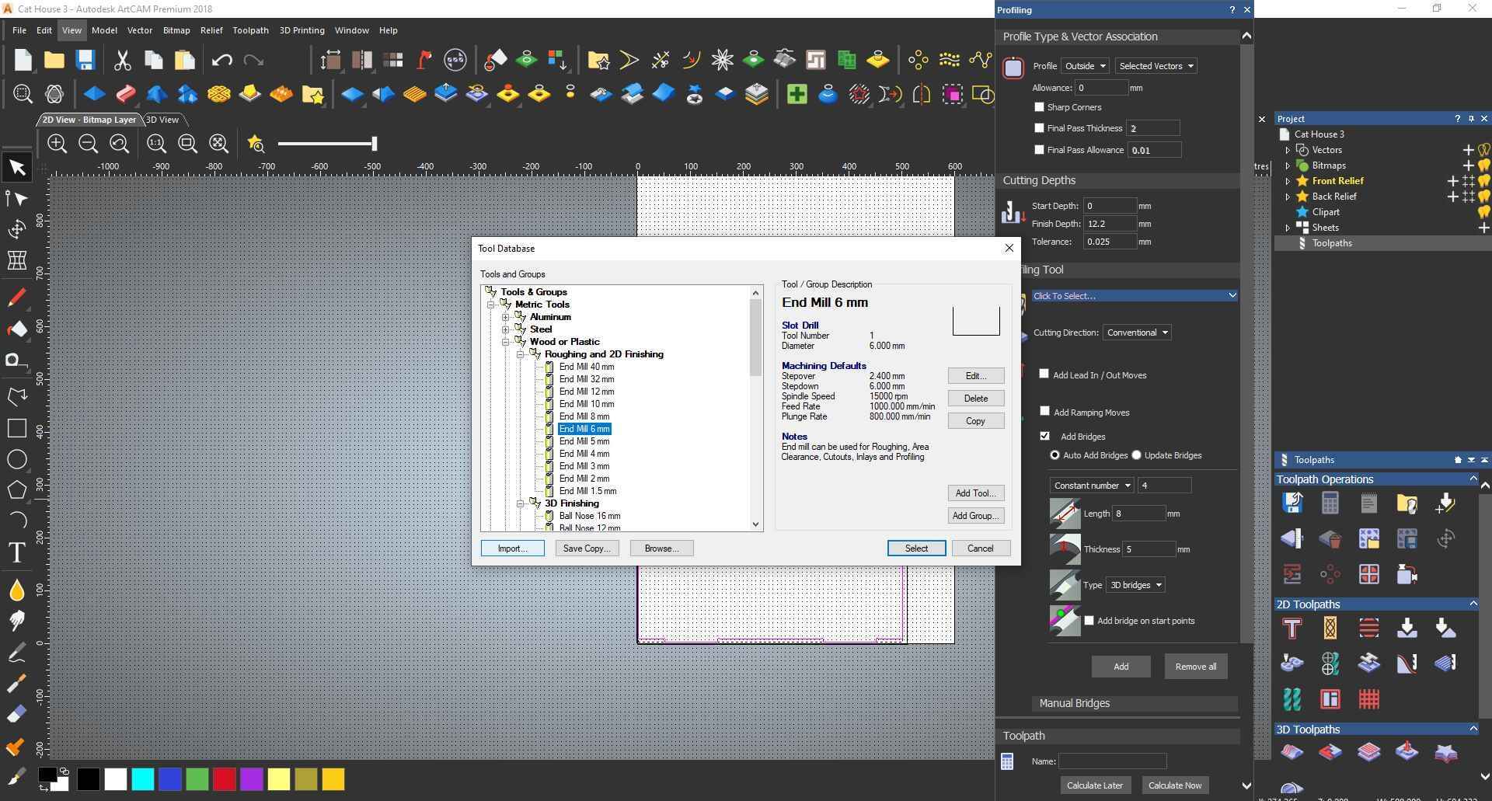Pick the cyan color swatch
This screenshot has height=801, width=1492.
click(142, 779)
